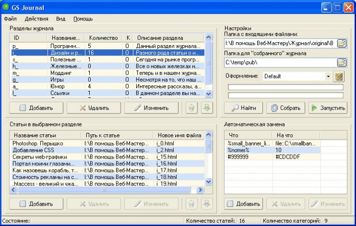356x226 pixels.
Task: Select the Железные... section row
Action: 107,66
